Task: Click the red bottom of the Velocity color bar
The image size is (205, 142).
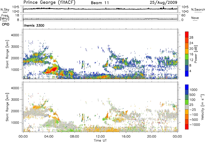Action: [x=187, y=127]
